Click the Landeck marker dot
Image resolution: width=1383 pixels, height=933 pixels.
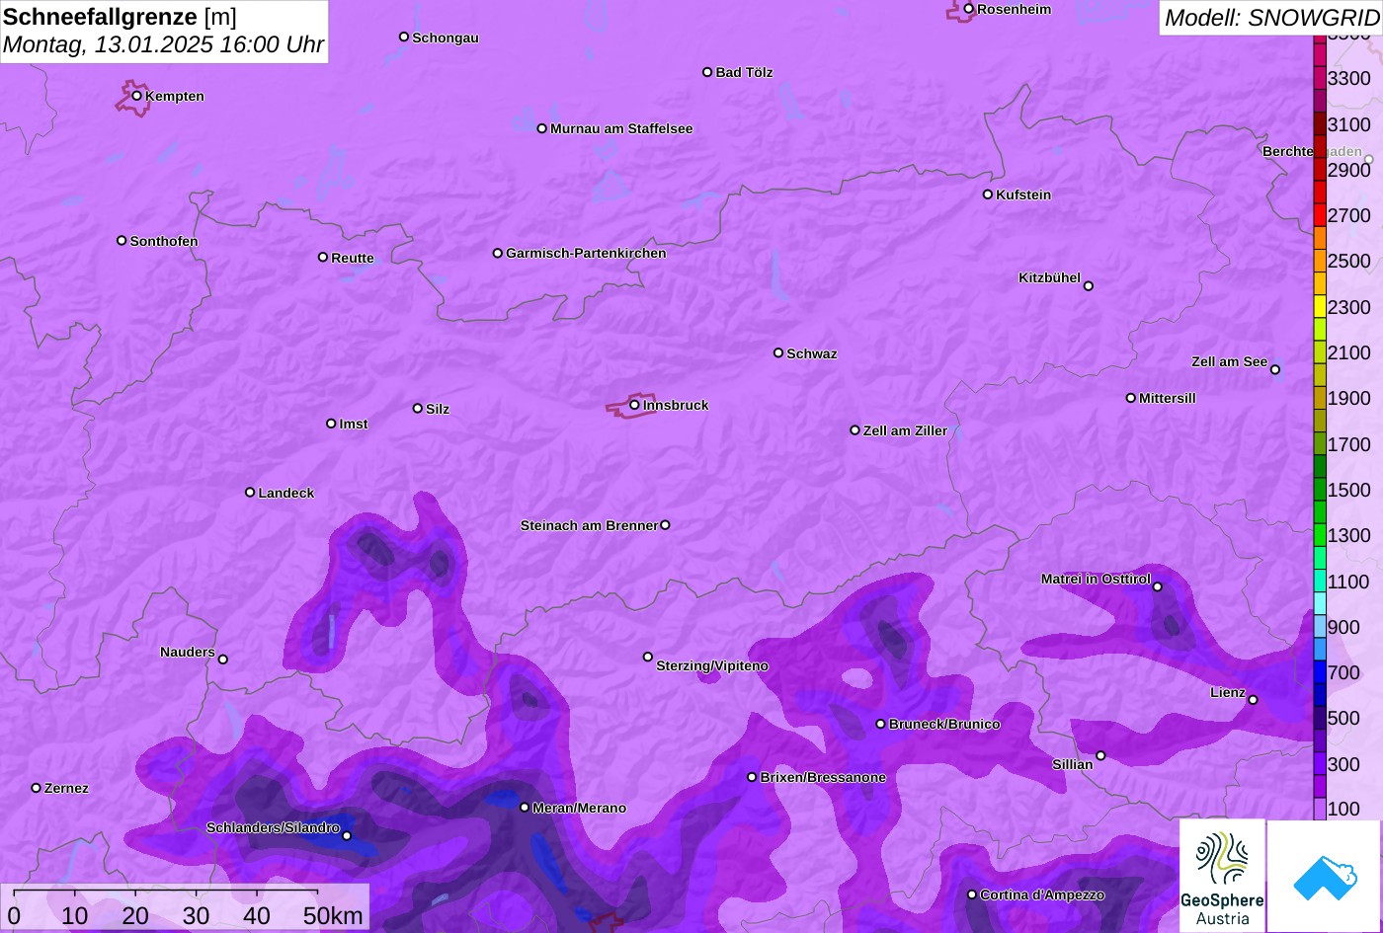tap(250, 492)
